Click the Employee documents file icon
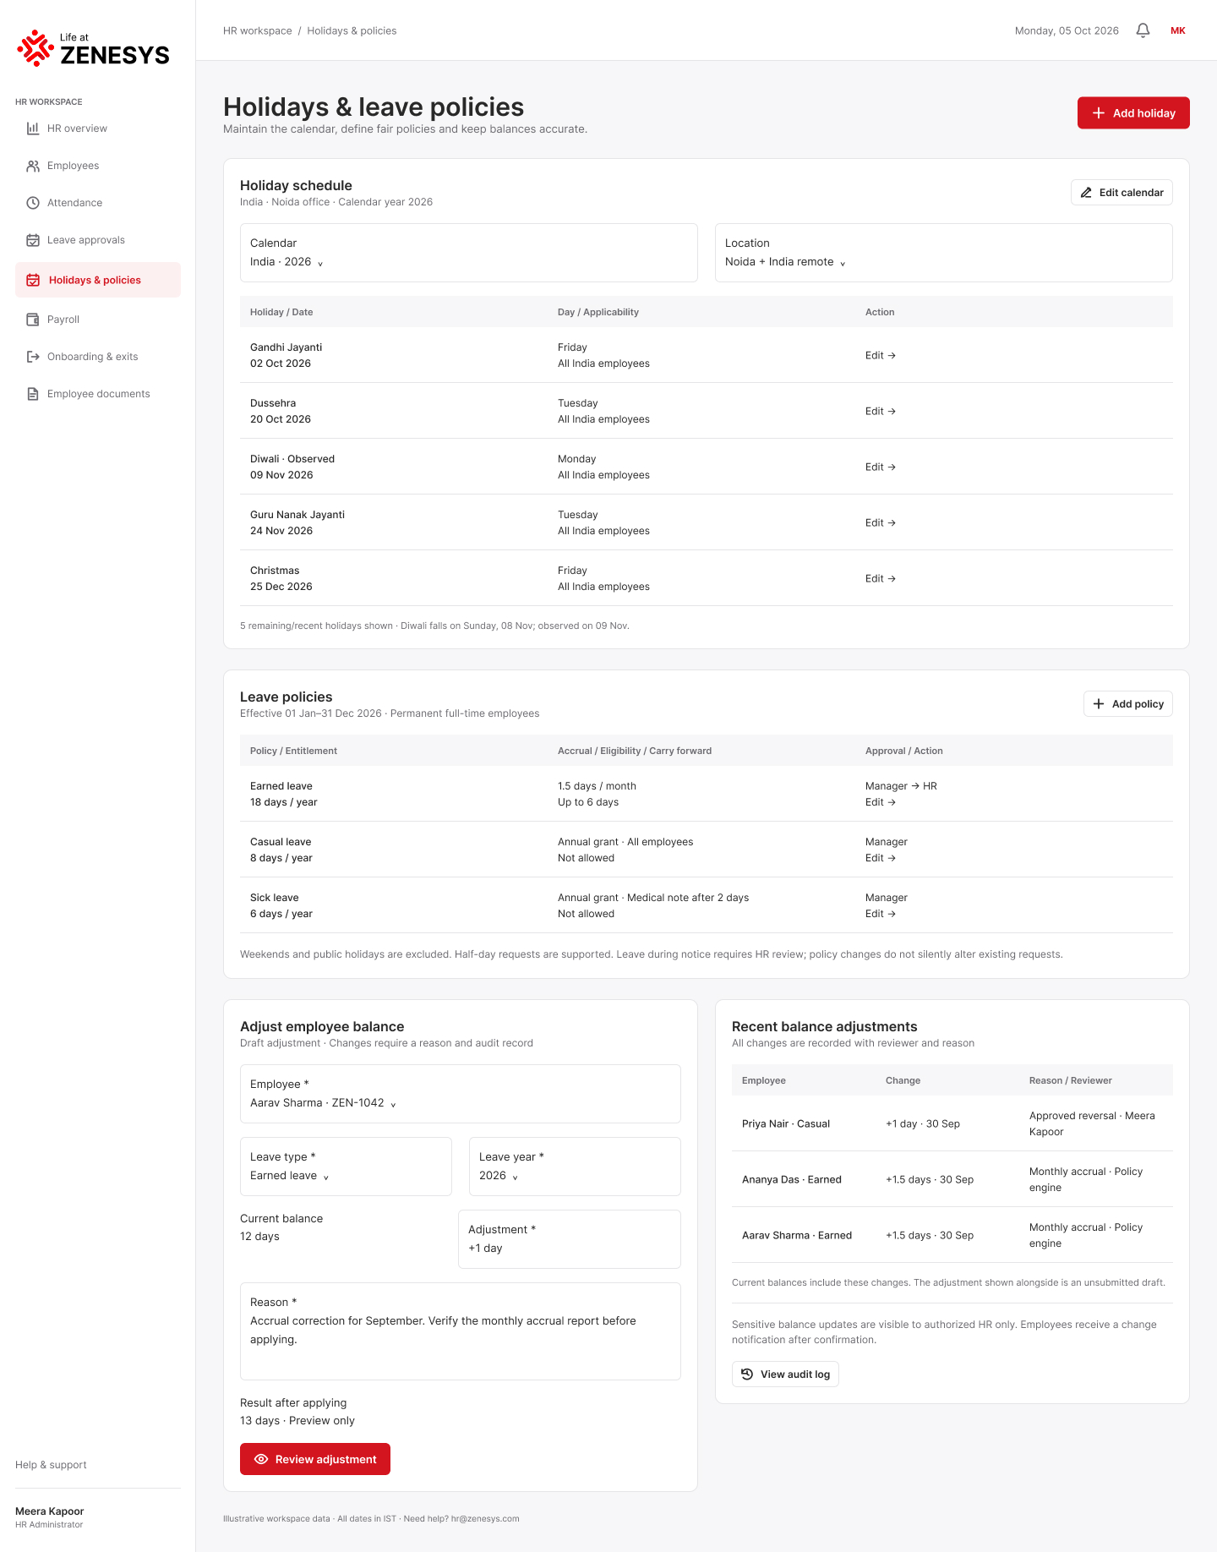1217x1552 pixels. pyautogui.click(x=33, y=394)
